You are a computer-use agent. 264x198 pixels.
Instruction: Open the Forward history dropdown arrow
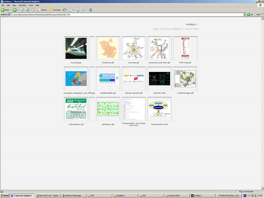18,10
